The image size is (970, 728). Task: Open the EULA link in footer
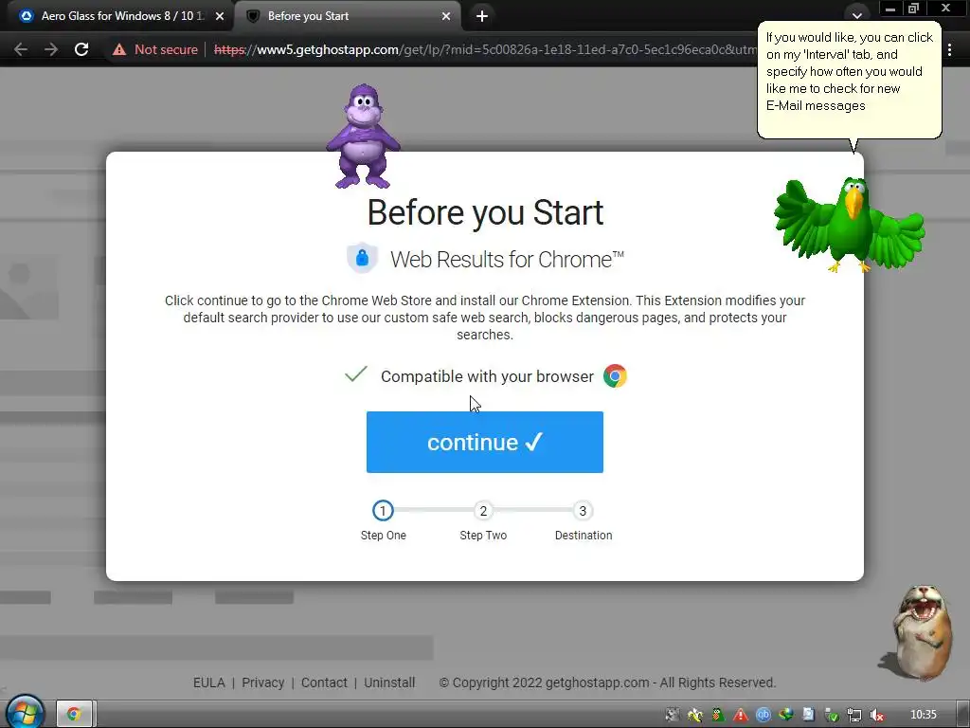coord(209,682)
